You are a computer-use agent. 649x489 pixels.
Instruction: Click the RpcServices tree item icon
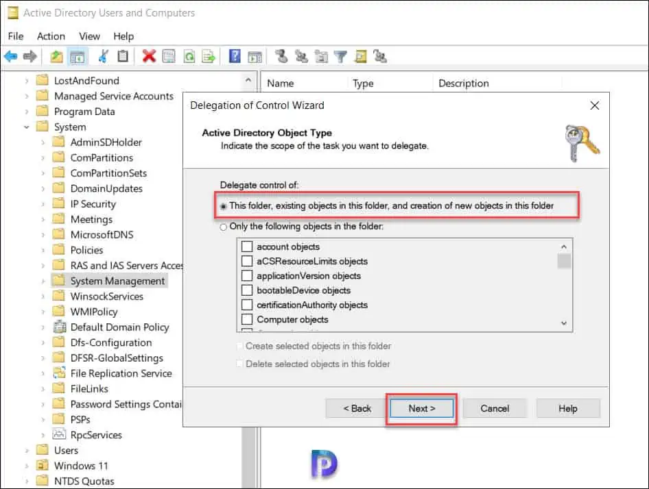(x=60, y=434)
